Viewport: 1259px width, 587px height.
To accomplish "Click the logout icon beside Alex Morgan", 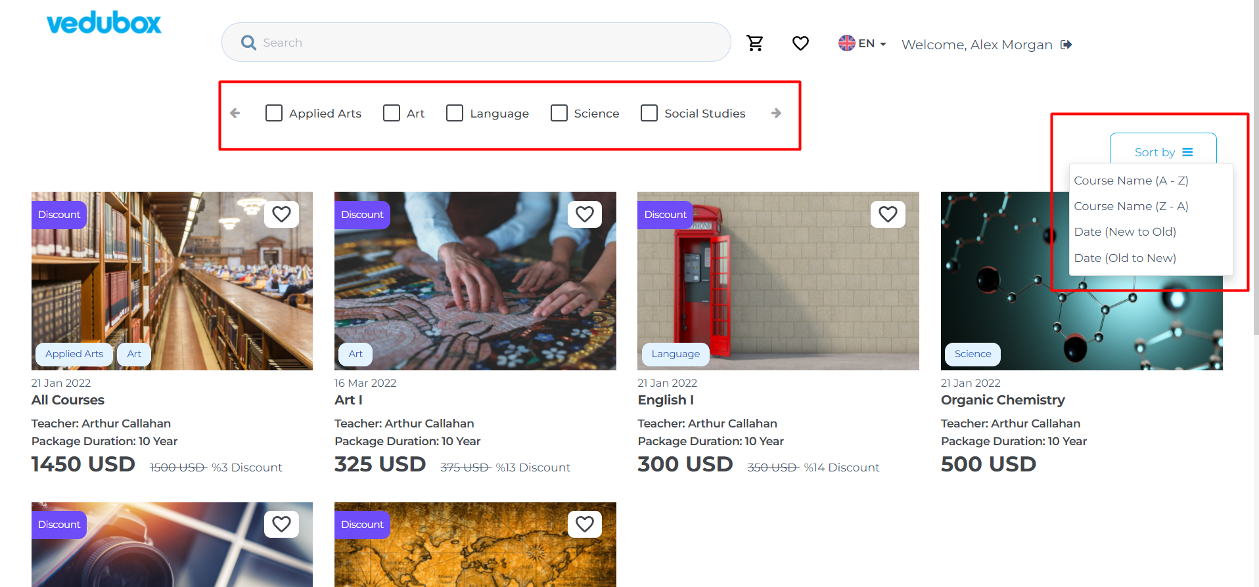I will point(1066,45).
